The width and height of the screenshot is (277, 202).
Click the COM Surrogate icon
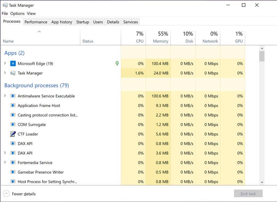13,125
